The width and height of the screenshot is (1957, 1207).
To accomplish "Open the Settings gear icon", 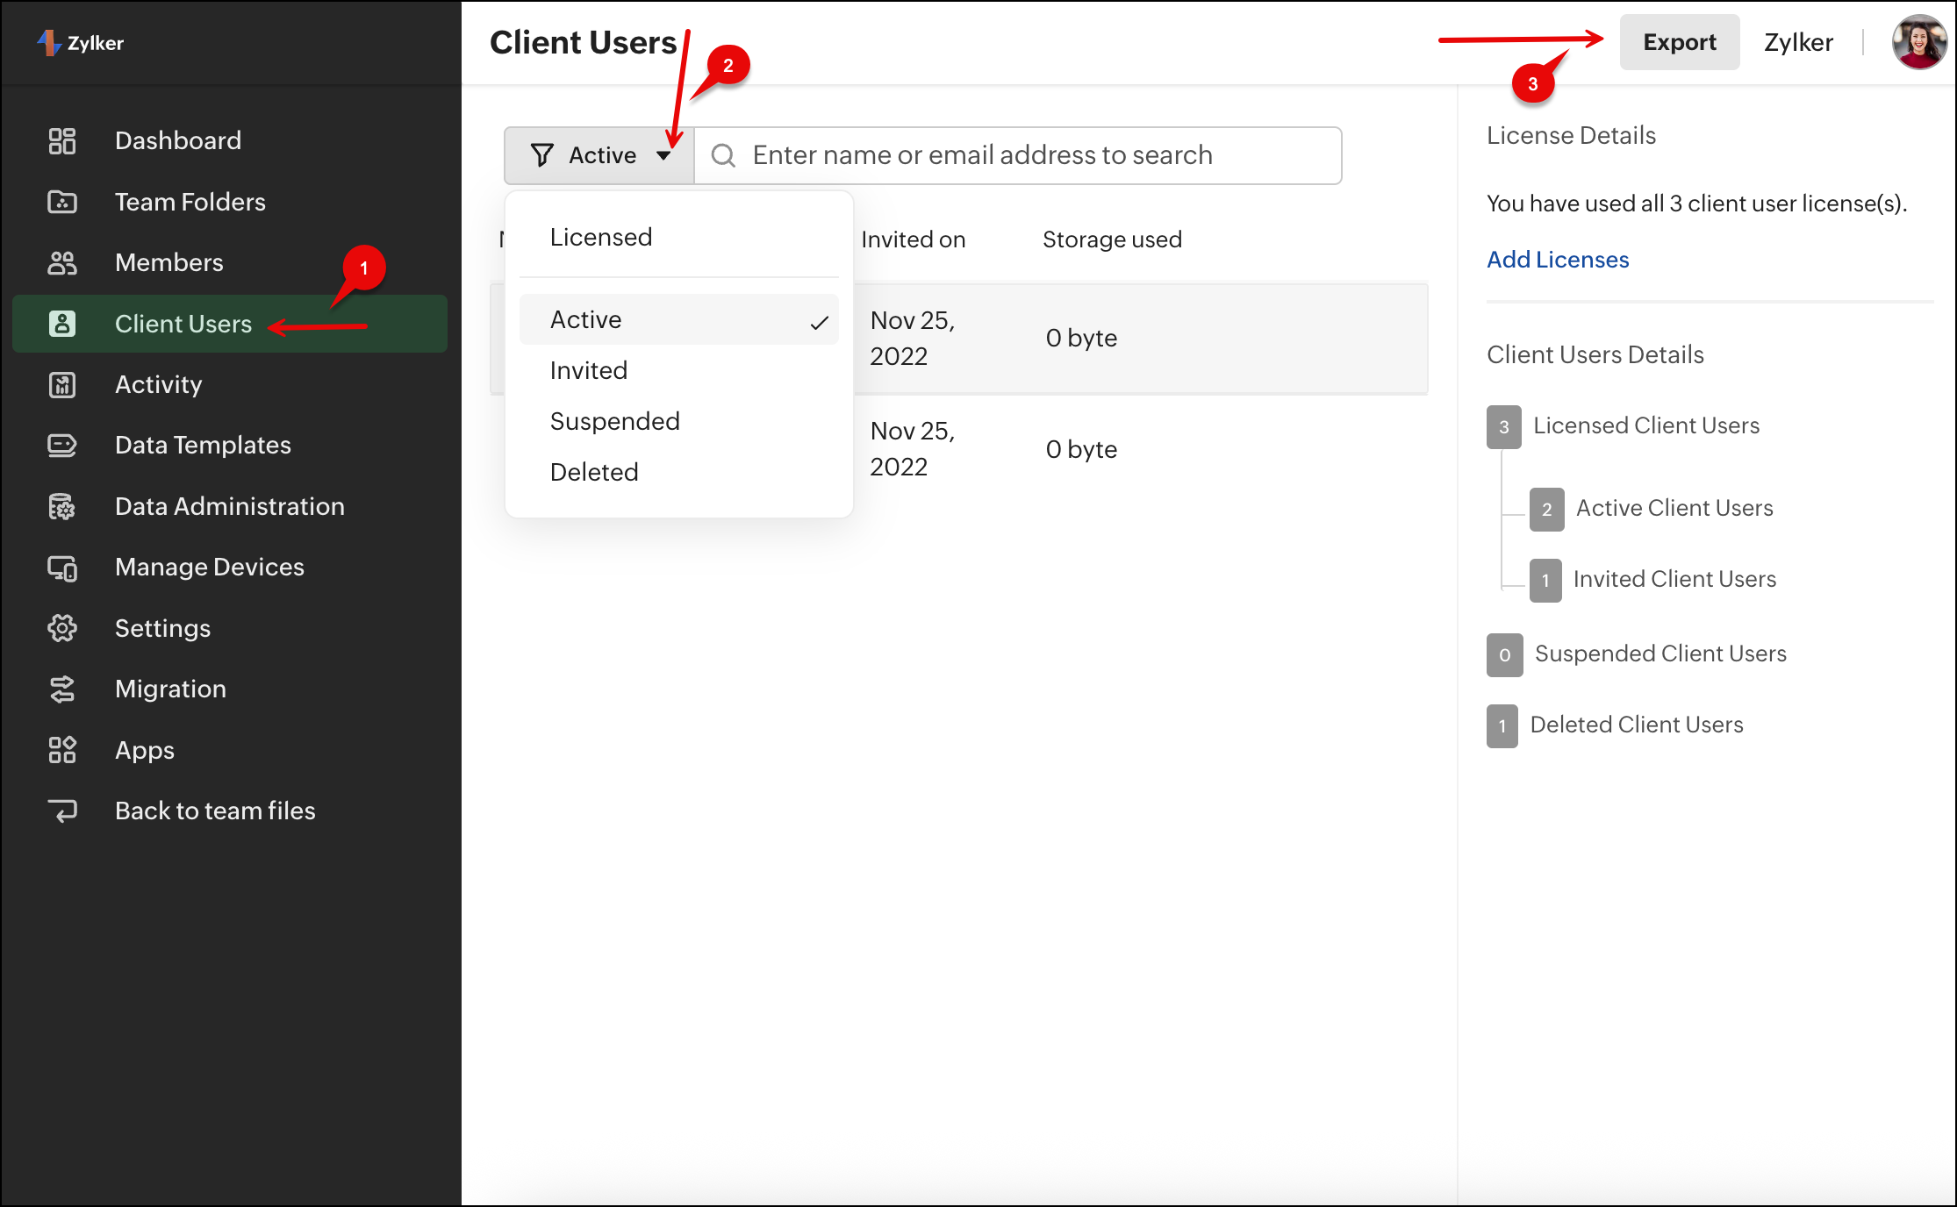I will click(62, 628).
